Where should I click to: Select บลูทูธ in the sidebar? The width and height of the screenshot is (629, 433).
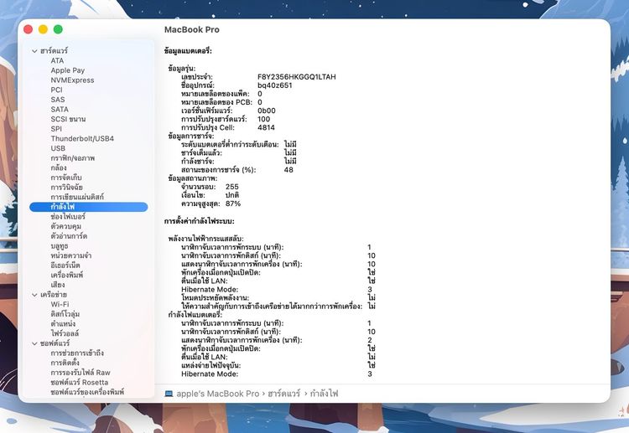click(x=60, y=246)
